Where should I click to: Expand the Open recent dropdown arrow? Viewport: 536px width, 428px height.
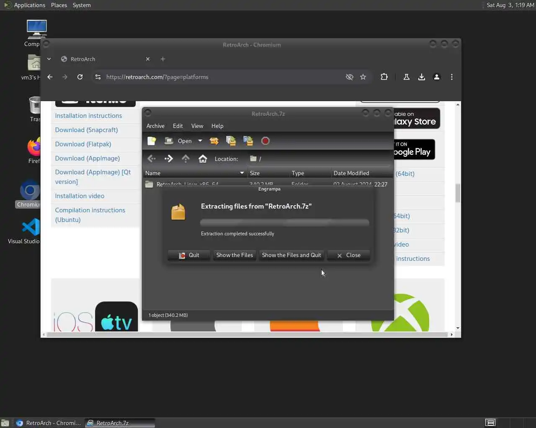pyautogui.click(x=200, y=141)
